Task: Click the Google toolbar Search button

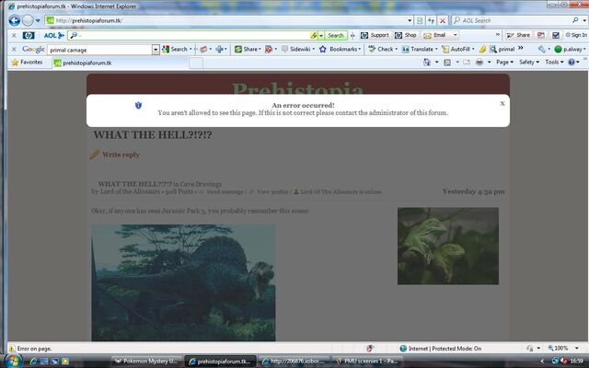Action: [175, 49]
